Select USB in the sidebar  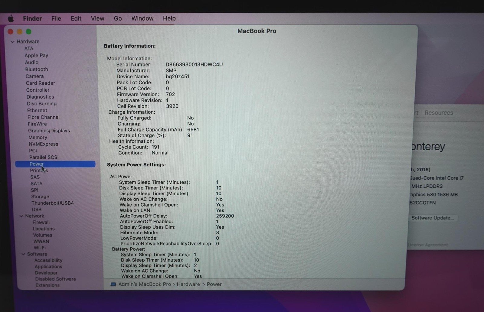click(x=37, y=210)
